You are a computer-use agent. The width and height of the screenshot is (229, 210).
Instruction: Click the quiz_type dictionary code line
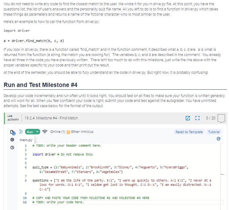click(x=110, y=170)
